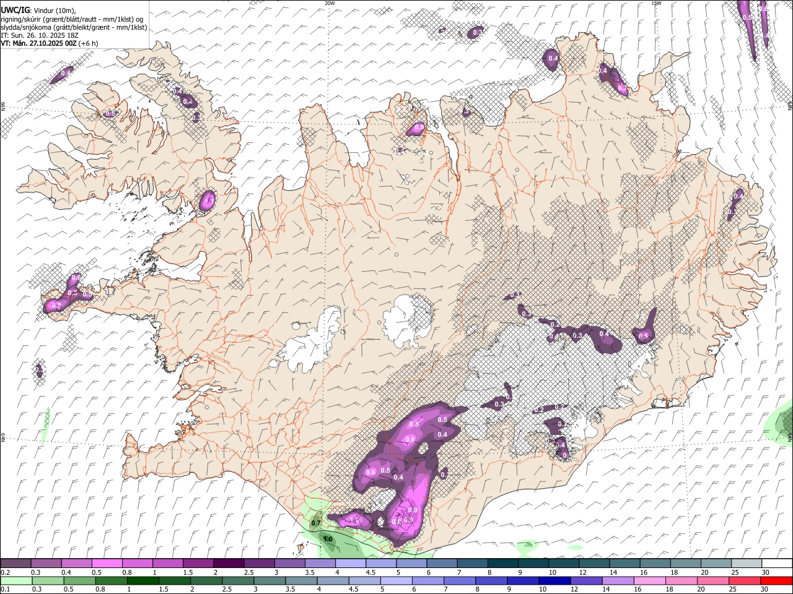Click the 'VT: Mán. 27.10.2025 00Z (+6 h)' line

50,43
